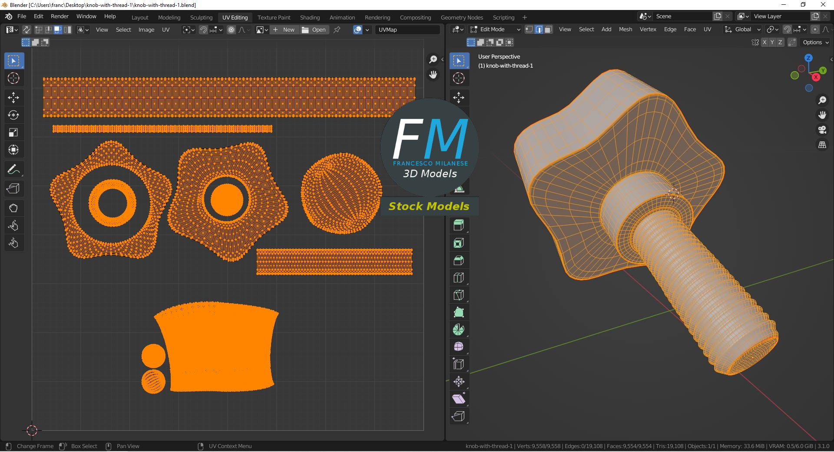The height and width of the screenshot is (452, 834).
Task: Choose the Rip Region tool in UV editor
Action: [13, 189]
